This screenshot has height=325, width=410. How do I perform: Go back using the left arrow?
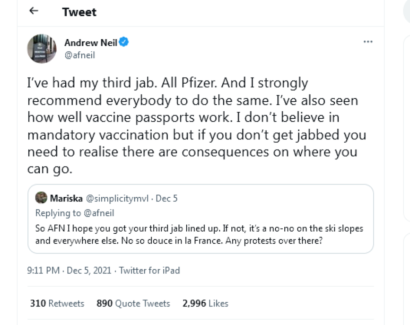pyautogui.click(x=34, y=12)
